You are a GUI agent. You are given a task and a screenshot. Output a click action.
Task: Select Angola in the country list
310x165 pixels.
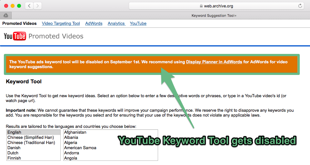click(x=111, y=158)
